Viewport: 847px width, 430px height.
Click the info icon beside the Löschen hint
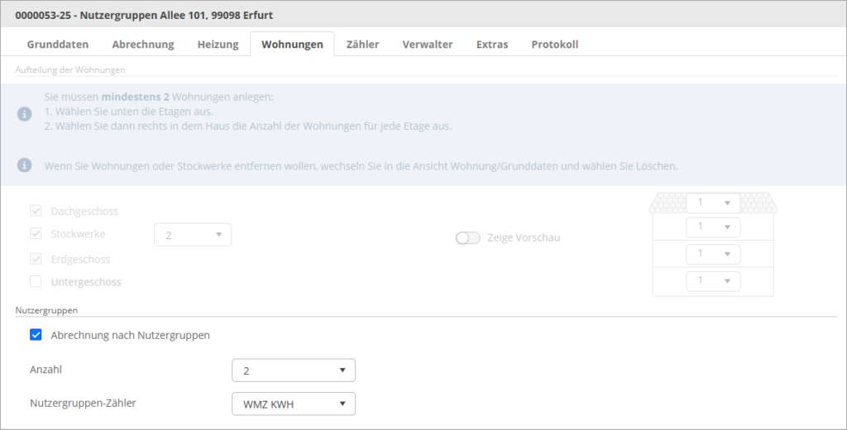(24, 166)
